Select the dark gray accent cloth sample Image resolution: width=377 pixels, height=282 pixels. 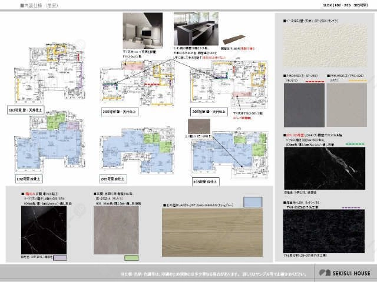tap(304, 105)
